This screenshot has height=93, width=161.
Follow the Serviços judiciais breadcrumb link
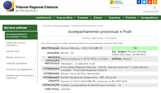coord(62,26)
